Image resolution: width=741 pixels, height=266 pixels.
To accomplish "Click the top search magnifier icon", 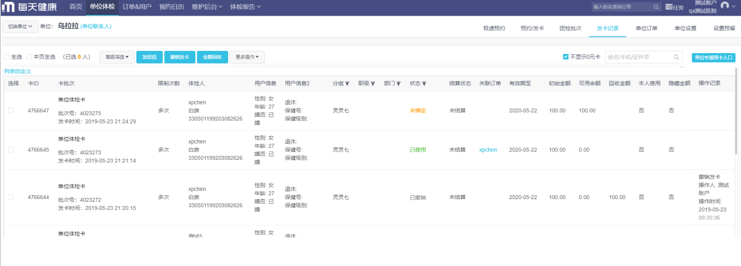I will point(656,7).
